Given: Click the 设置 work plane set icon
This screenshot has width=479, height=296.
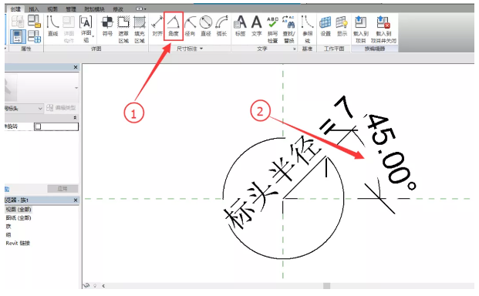Looking at the screenshot, I should [326, 26].
